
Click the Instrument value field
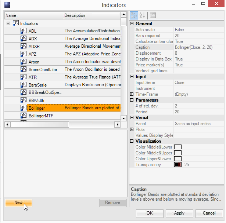click(198, 88)
